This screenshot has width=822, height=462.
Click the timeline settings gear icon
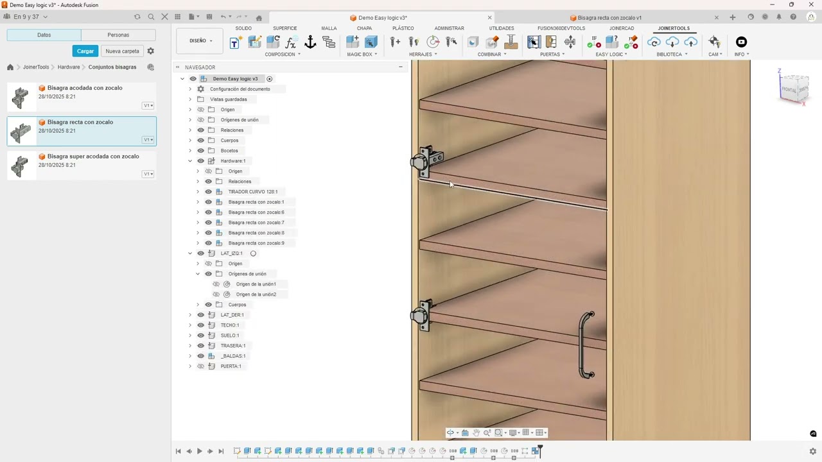coord(812,451)
